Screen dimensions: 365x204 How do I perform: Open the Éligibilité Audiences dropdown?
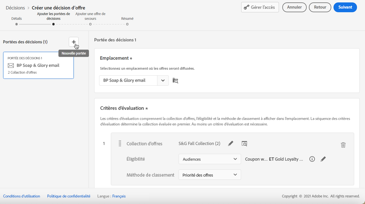pos(210,159)
